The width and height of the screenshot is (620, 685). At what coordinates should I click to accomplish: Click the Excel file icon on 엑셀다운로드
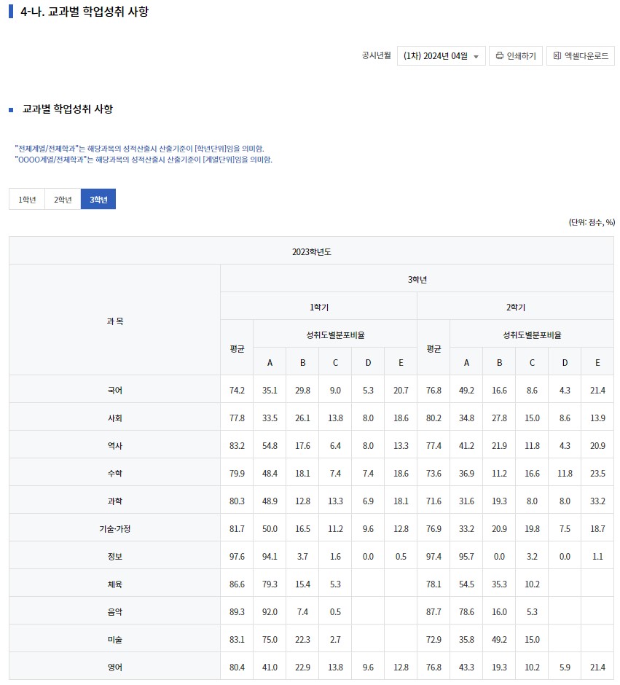(x=556, y=55)
